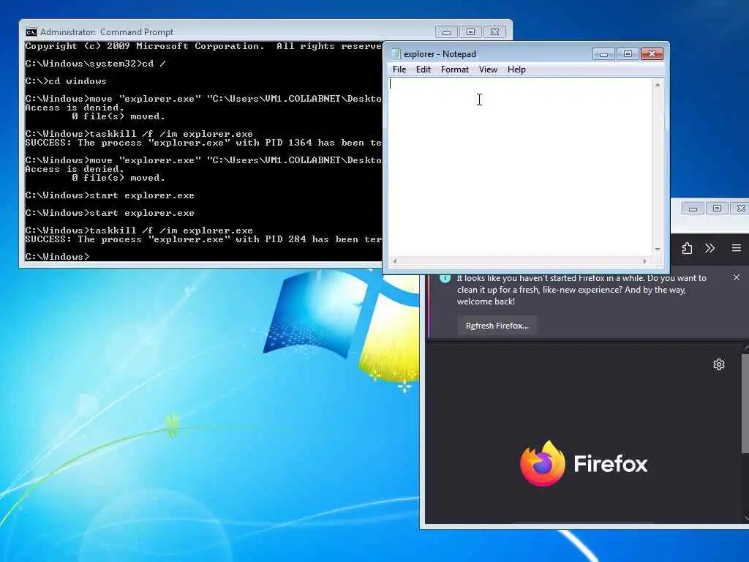Click inside the Notepad text area

pos(520,168)
